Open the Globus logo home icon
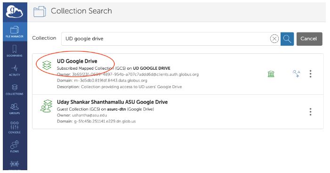The image size is (330, 173). click(x=15, y=12)
